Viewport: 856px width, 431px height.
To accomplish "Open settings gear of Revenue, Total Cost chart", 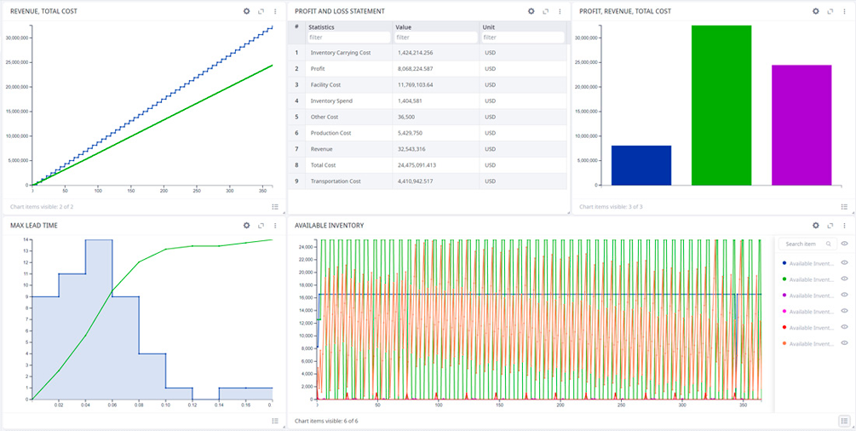I will click(x=246, y=11).
